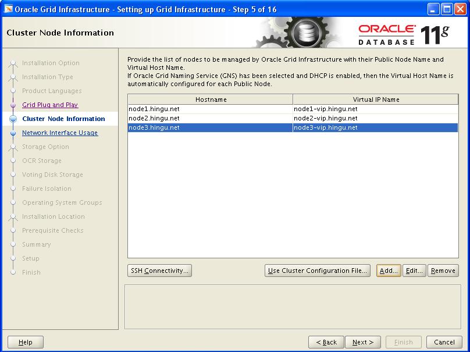Cancel the Grid Infrastructure installation
This screenshot has height=352, width=470.
[x=444, y=342]
